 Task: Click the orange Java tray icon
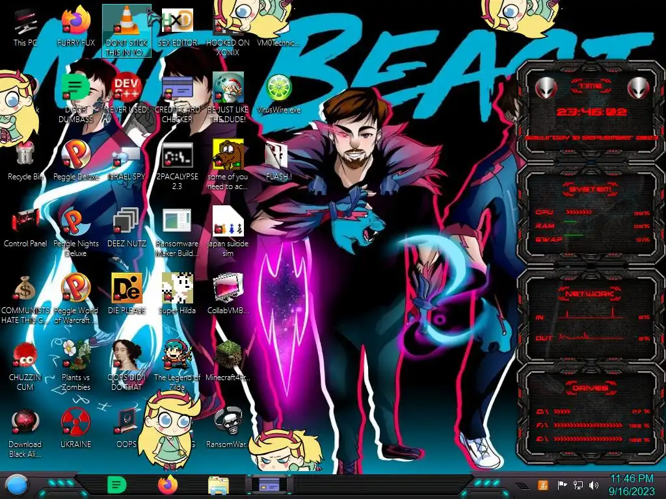tap(543, 485)
